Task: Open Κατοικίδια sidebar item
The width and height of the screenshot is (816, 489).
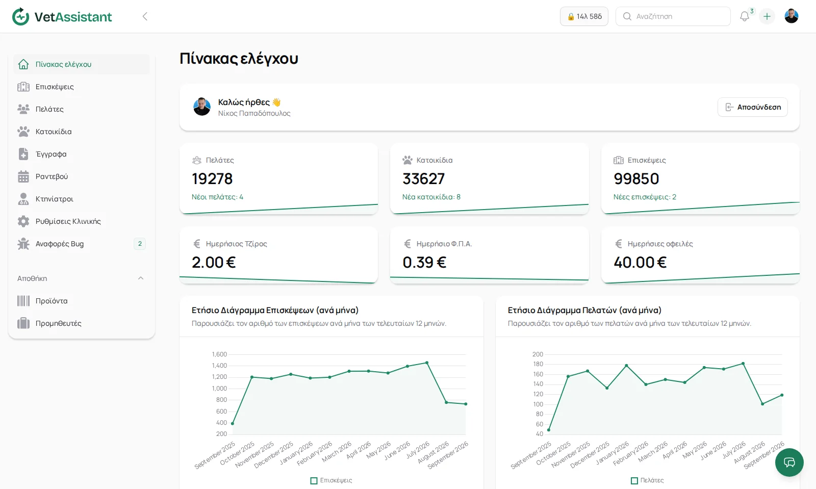Action: 82,132
